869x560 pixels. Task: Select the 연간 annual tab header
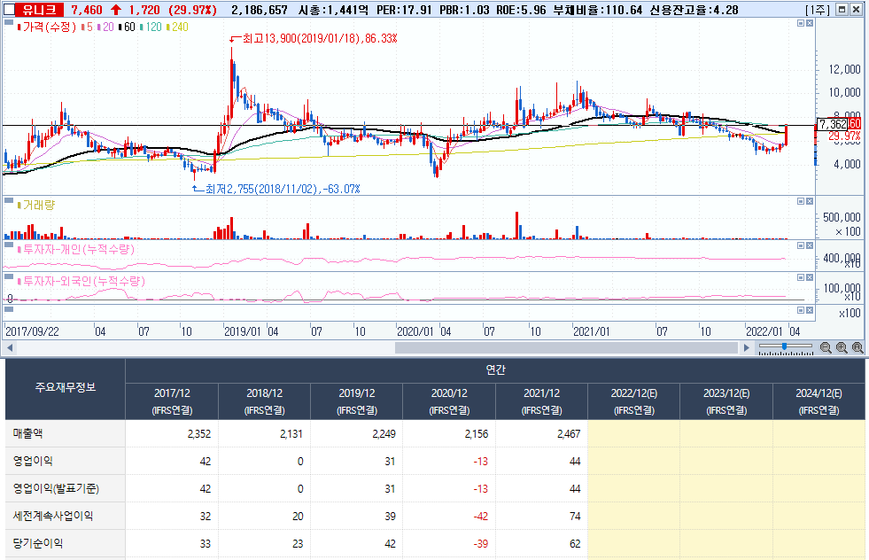coord(495,369)
